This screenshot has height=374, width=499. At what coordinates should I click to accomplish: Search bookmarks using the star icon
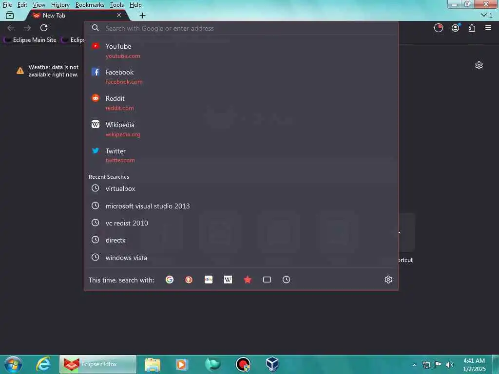(x=248, y=280)
